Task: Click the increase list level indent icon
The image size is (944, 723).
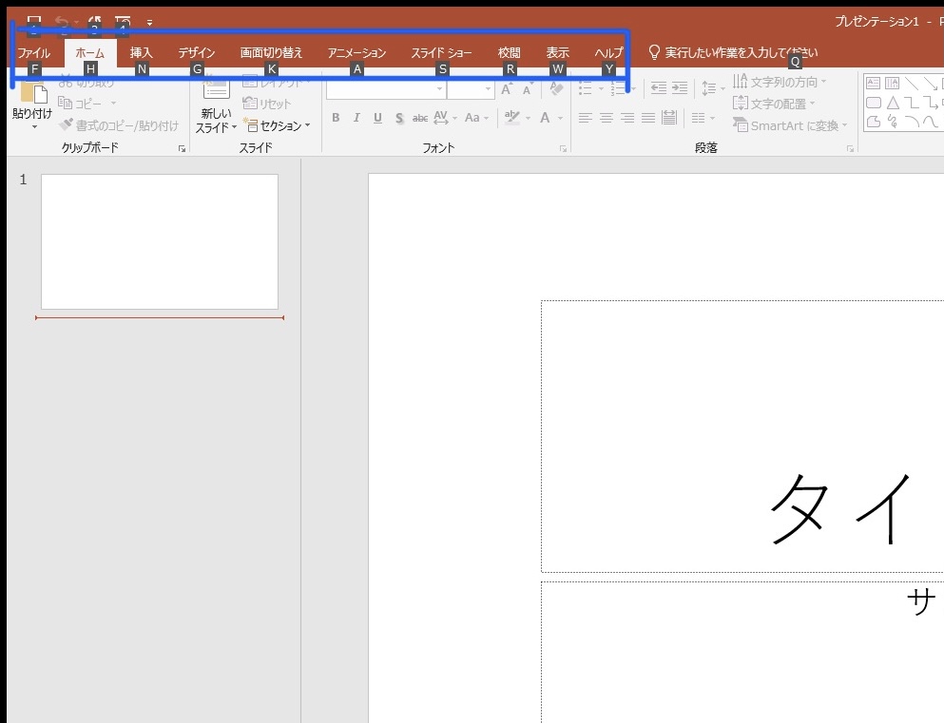Action: click(x=680, y=88)
